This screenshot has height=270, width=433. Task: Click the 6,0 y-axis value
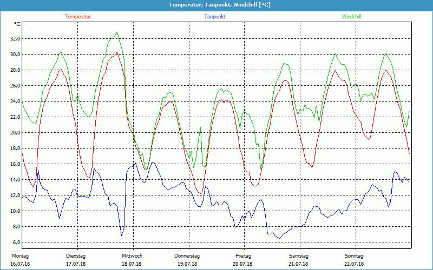coord(16,242)
